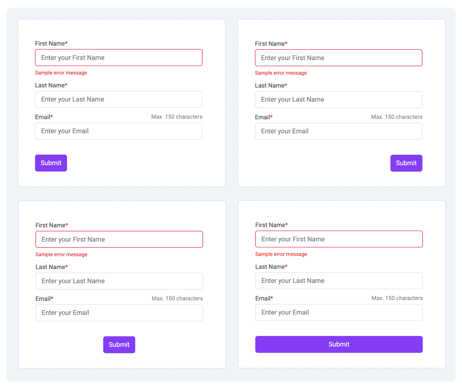Focus Email field in top-right form
This screenshot has height=389, width=462.
pos(338,131)
